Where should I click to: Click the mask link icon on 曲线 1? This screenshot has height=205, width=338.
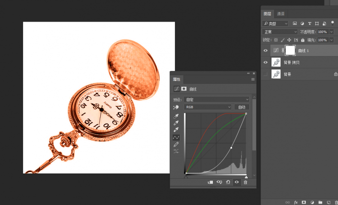tap(283, 50)
